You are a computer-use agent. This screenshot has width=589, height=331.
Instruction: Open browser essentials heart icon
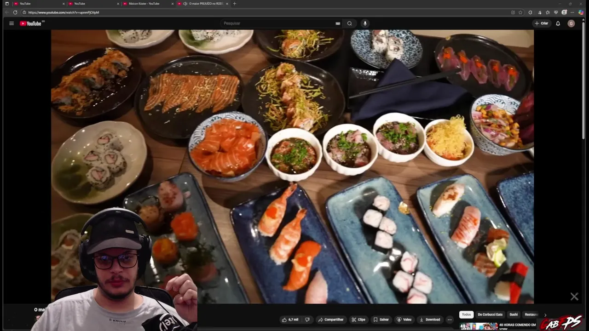tap(556, 12)
